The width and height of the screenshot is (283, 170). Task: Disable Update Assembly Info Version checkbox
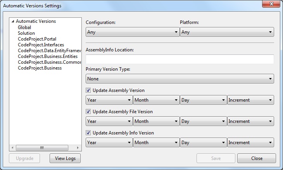[x=88, y=133]
